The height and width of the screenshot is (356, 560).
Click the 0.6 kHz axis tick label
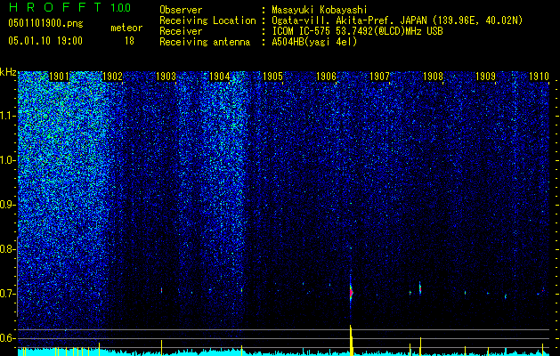6,338
